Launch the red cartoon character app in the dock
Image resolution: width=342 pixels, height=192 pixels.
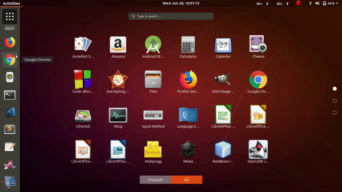coord(10,165)
